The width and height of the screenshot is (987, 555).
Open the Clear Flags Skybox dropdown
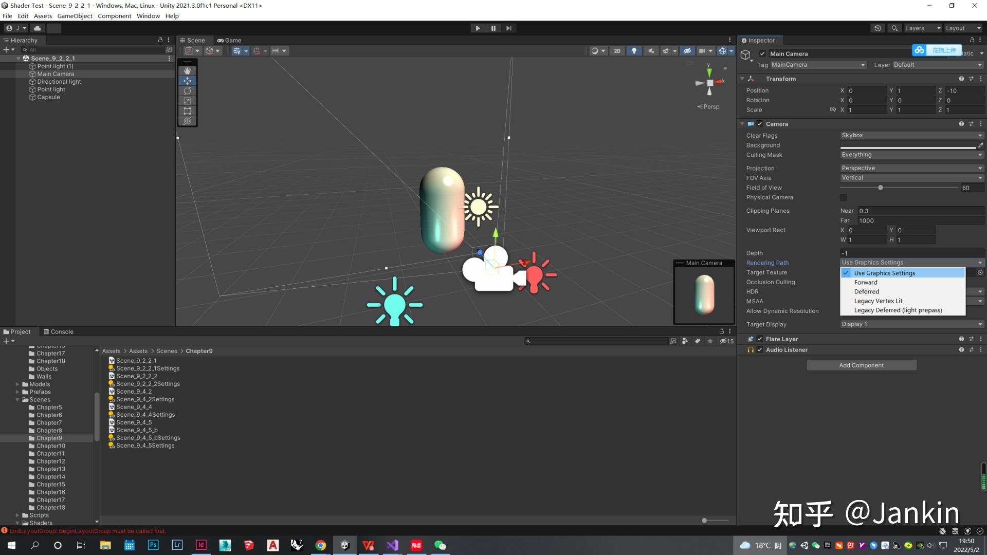click(911, 135)
